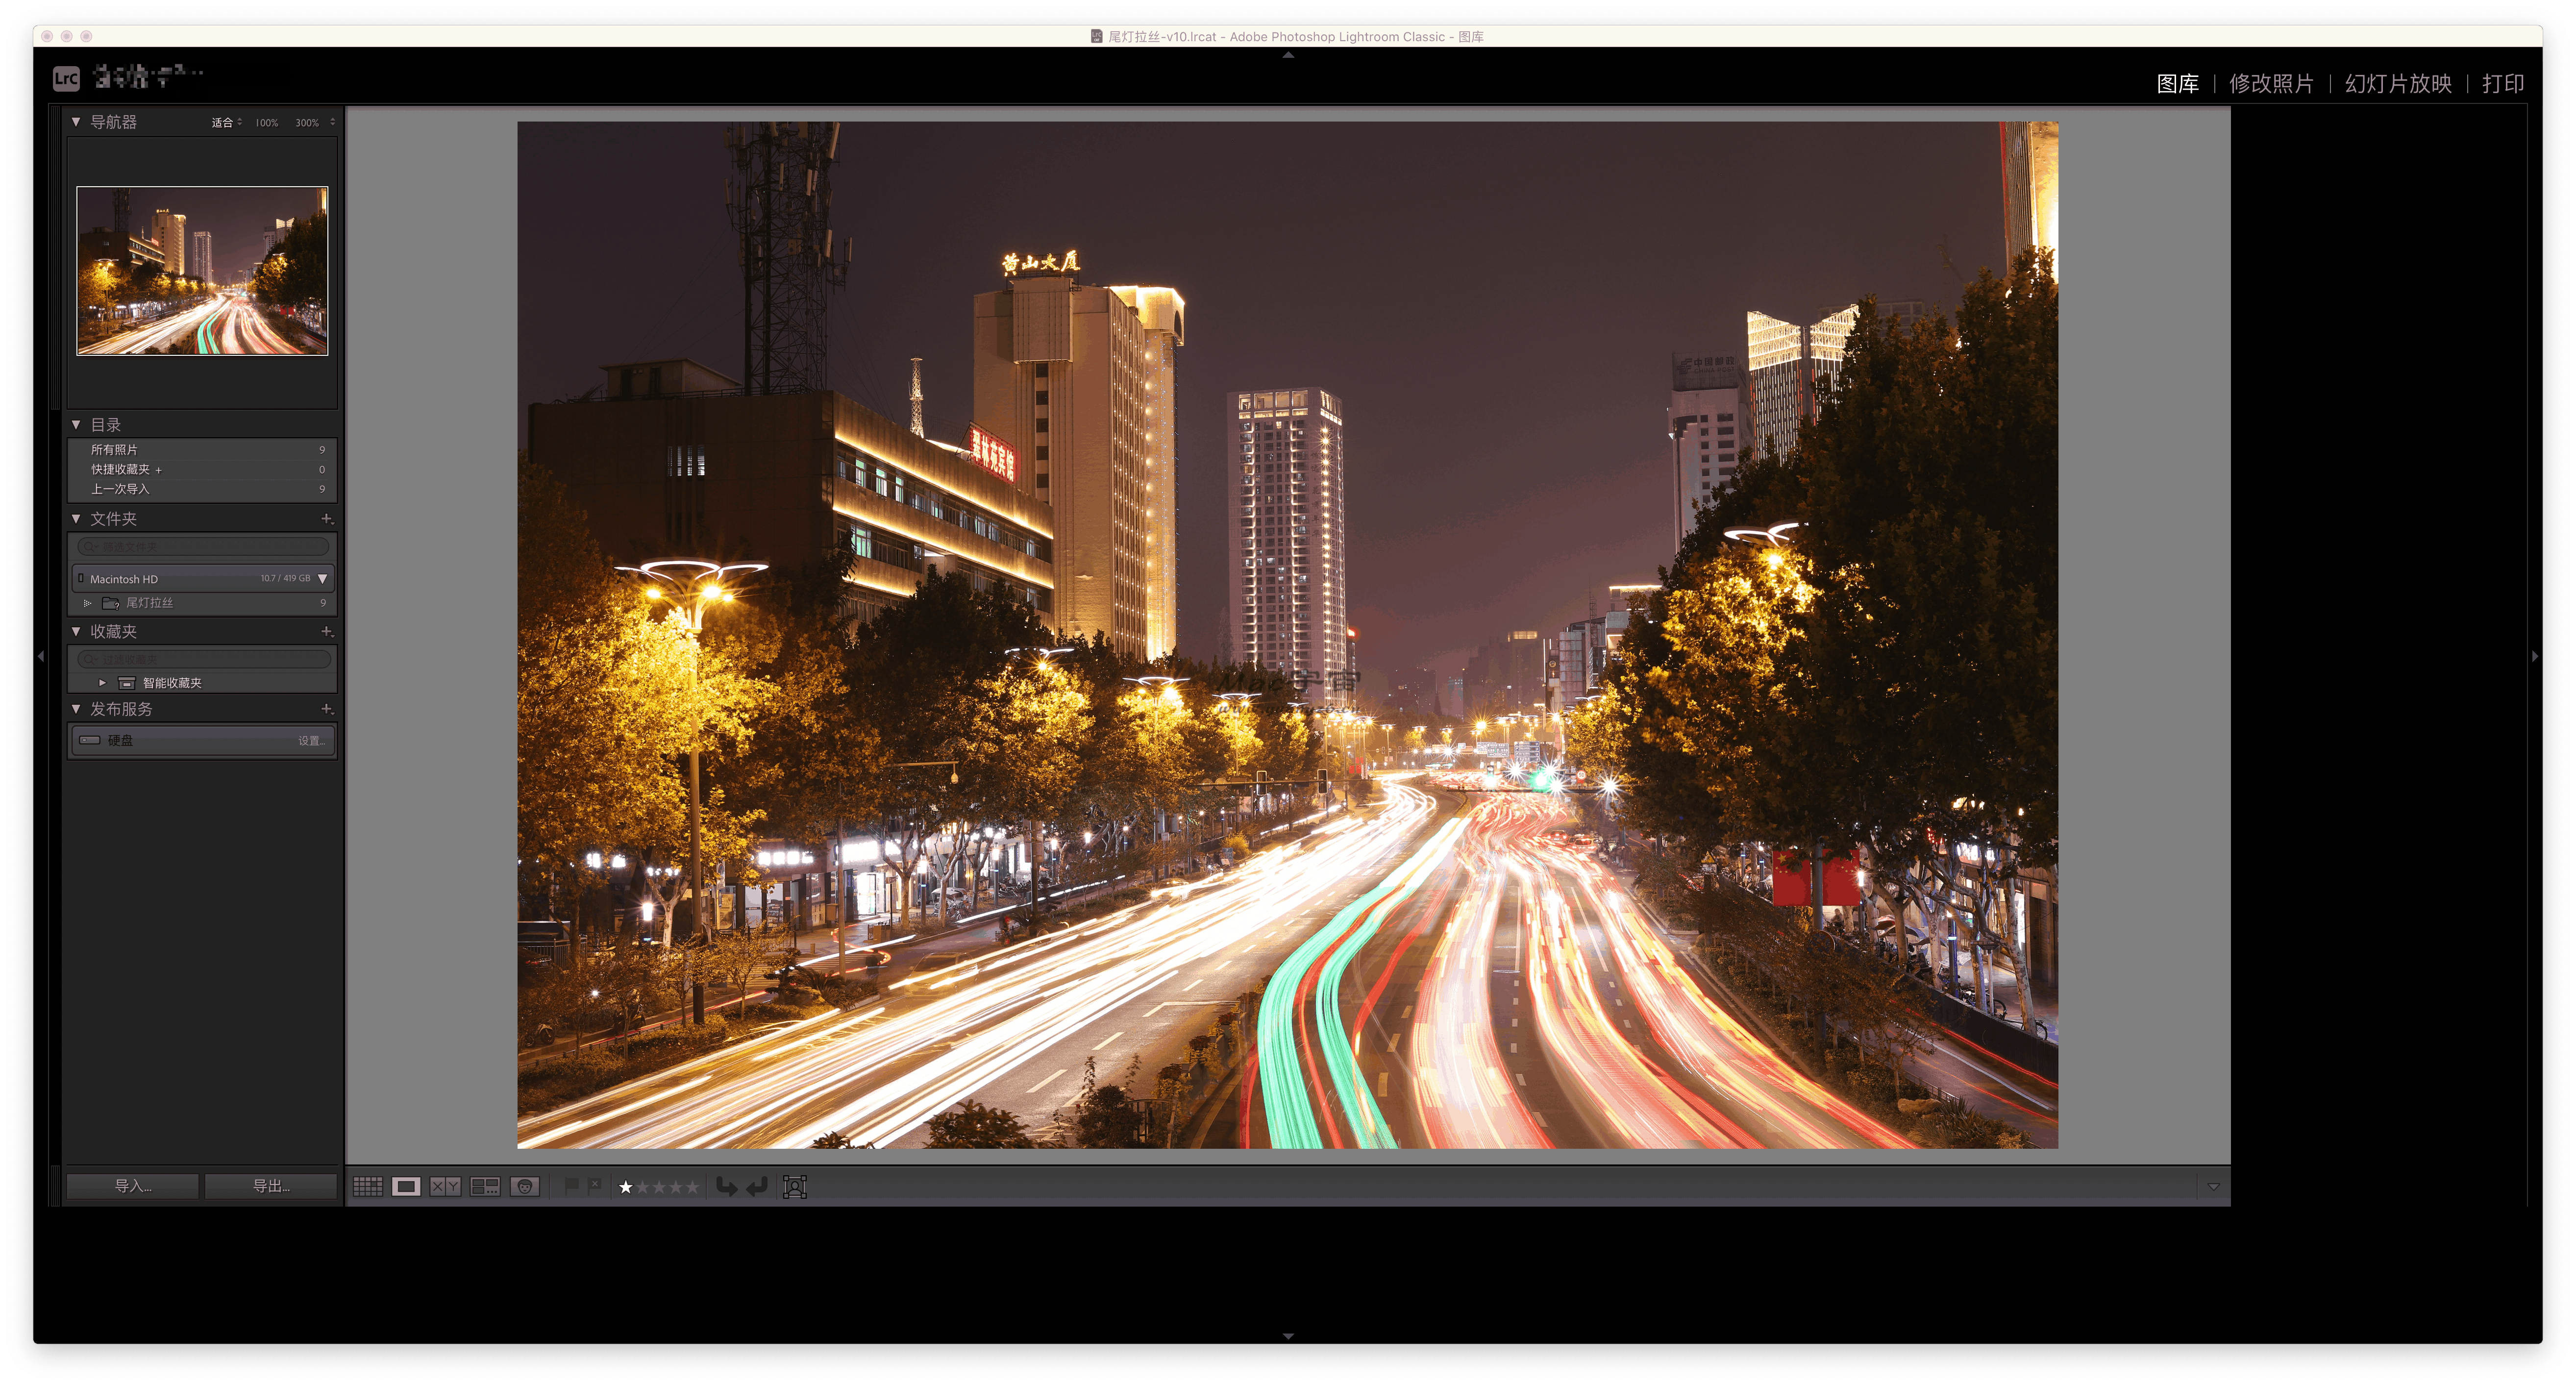Rotate photo clockwise arrow icon

tap(758, 1187)
